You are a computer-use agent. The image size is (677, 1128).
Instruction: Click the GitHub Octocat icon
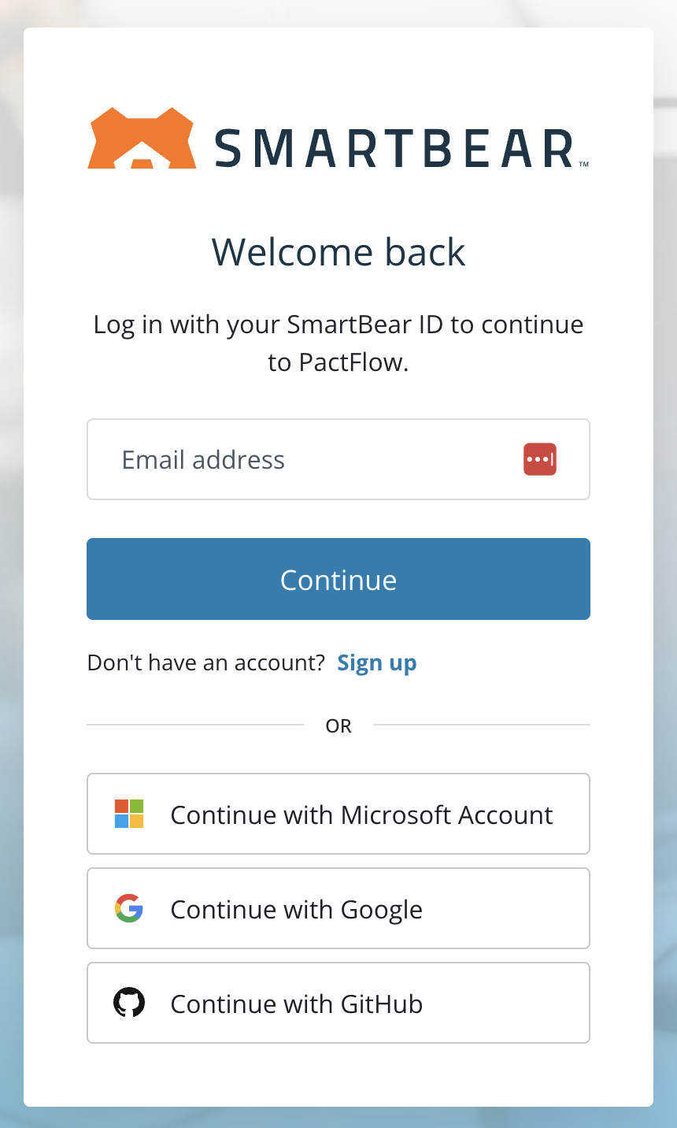pyautogui.click(x=129, y=1003)
